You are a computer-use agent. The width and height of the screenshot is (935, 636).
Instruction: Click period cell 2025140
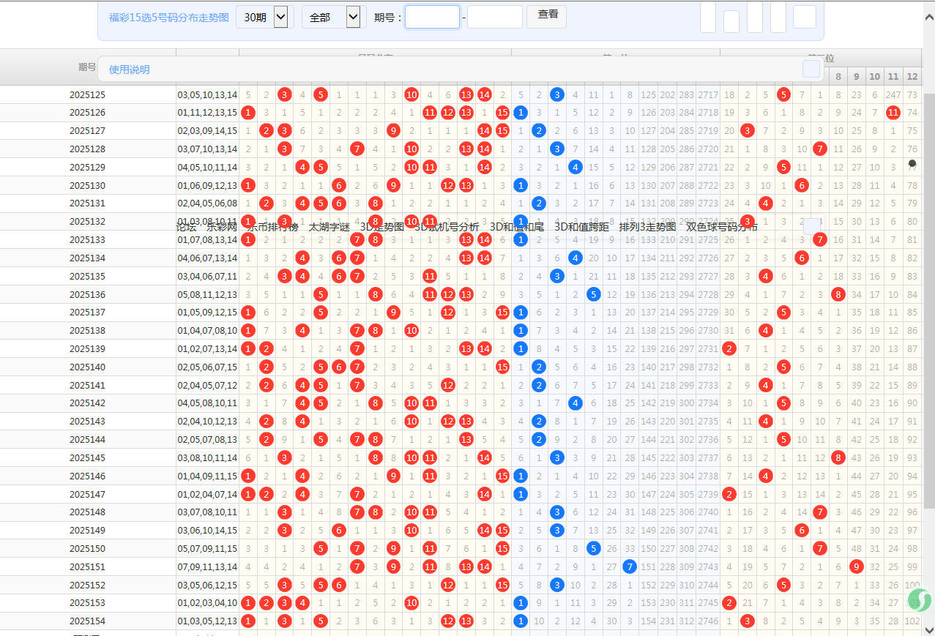[x=88, y=367]
